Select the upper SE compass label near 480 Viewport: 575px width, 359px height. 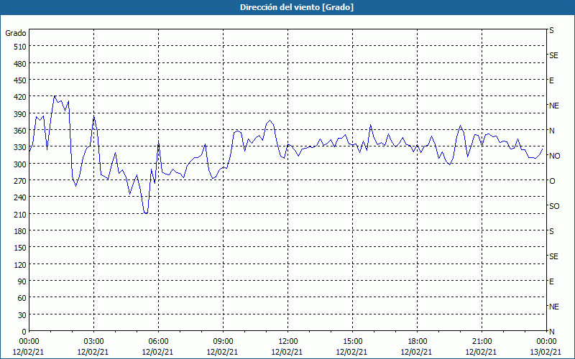pos(553,55)
